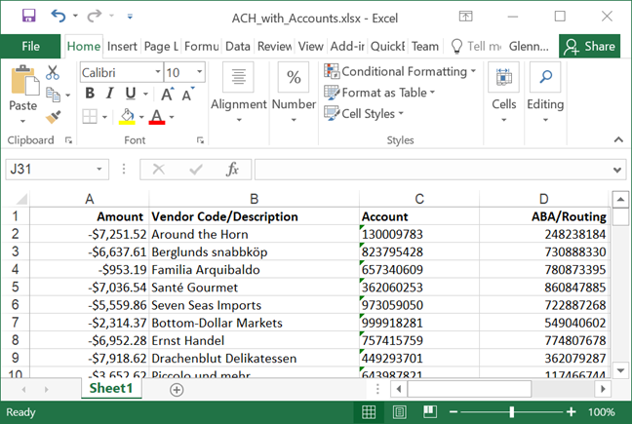Expand the Alignment group
Image resolution: width=632 pixels, height=424 pixels.
pyautogui.click(x=239, y=93)
